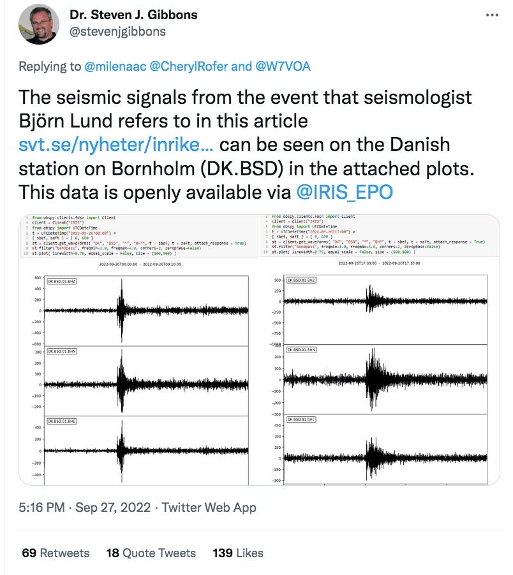Open @milenaac in the replying-to line
The width and height of the screenshot is (513, 575).
115,66
